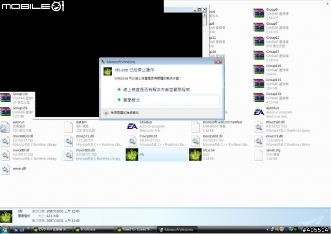Select the nfs_icon icon file
This screenshot has height=234, width=331.
(x=195, y=154)
